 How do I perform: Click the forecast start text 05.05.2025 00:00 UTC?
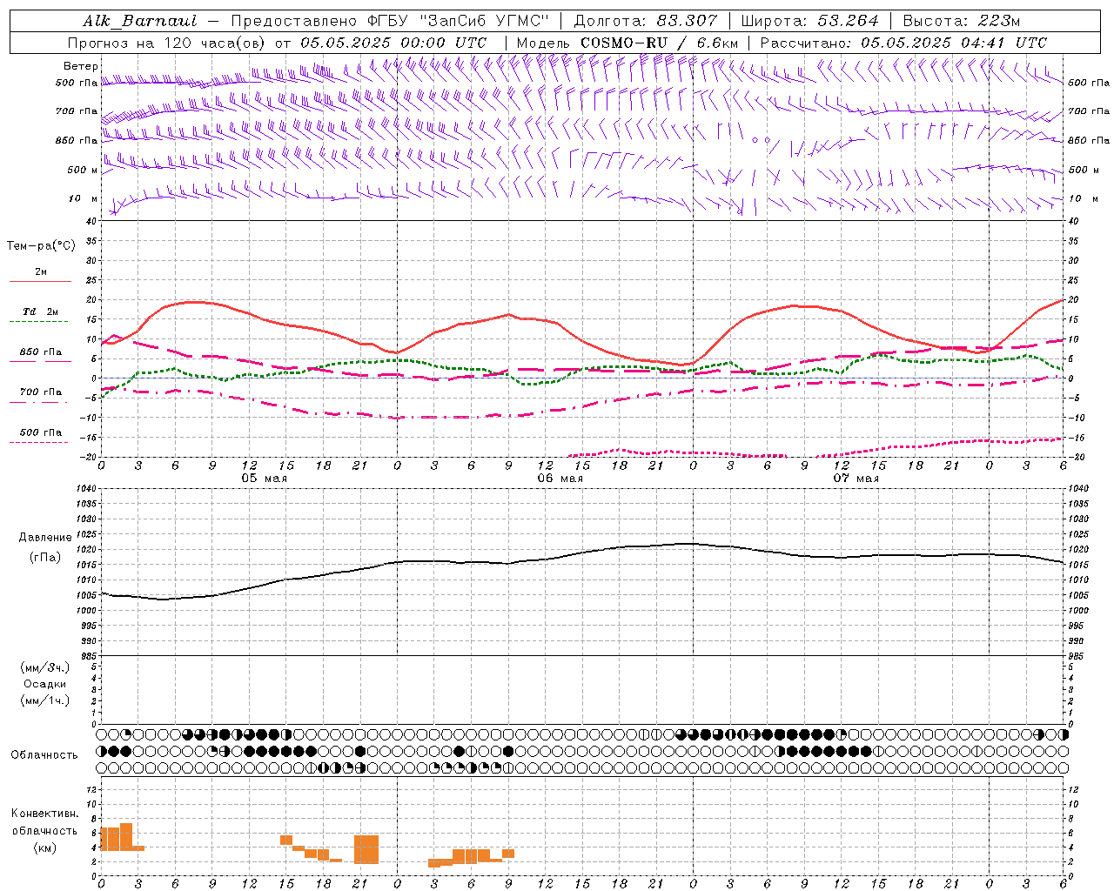tap(393, 43)
